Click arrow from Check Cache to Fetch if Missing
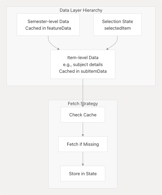This screenshot has height=195, width=162. pyautogui.click(x=83, y=129)
